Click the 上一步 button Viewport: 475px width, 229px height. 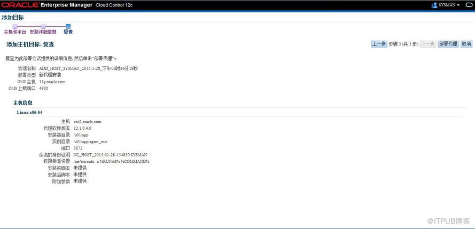point(379,44)
